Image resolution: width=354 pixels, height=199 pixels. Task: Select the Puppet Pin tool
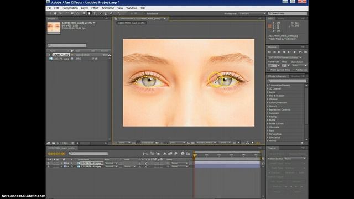(118, 13)
